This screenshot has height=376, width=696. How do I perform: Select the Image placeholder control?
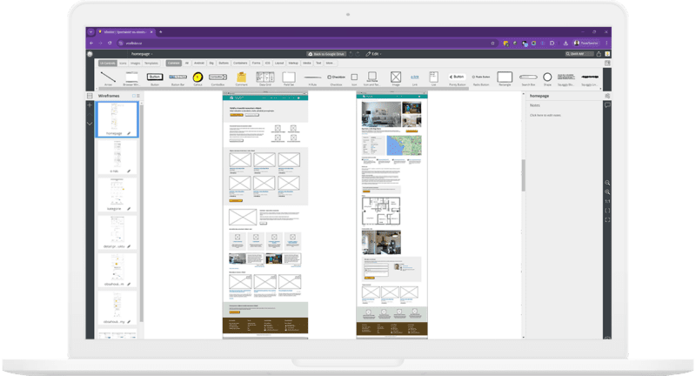click(x=395, y=77)
